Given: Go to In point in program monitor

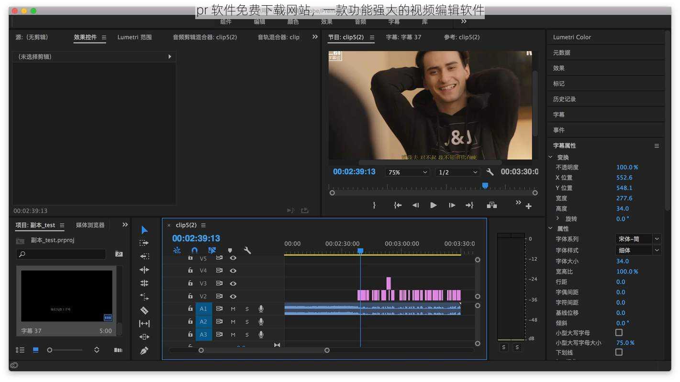Looking at the screenshot, I should pyautogui.click(x=398, y=205).
